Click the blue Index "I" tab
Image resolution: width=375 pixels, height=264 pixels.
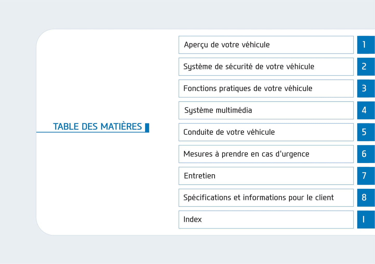(x=366, y=219)
